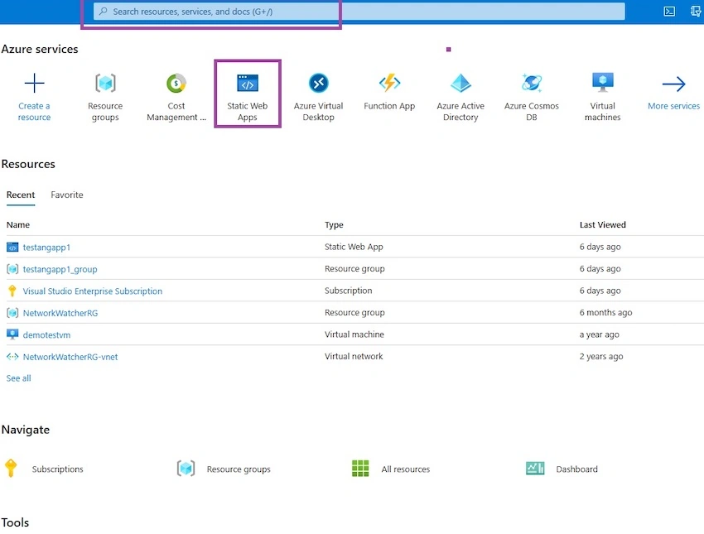Open Cloud Shell icon in top bar
Screen dimensions: 704x534
point(669,12)
